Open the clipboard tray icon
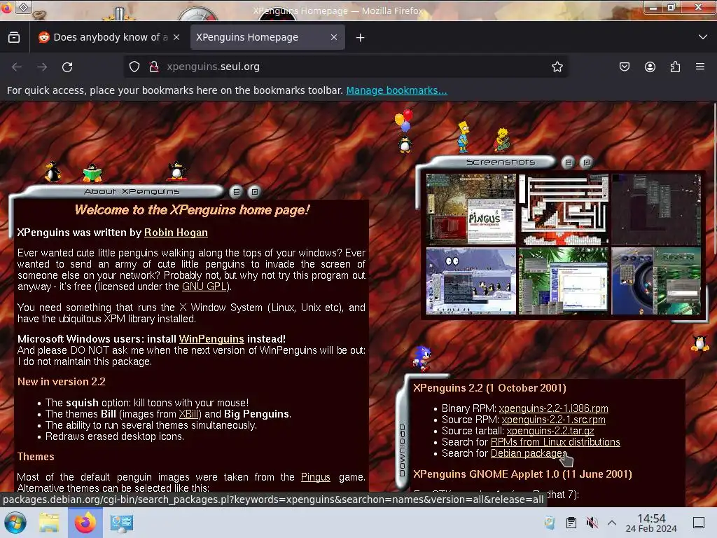 click(571, 523)
